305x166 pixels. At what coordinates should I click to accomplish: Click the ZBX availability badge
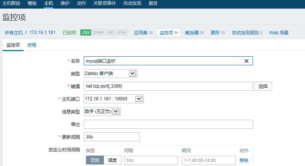point(86,32)
